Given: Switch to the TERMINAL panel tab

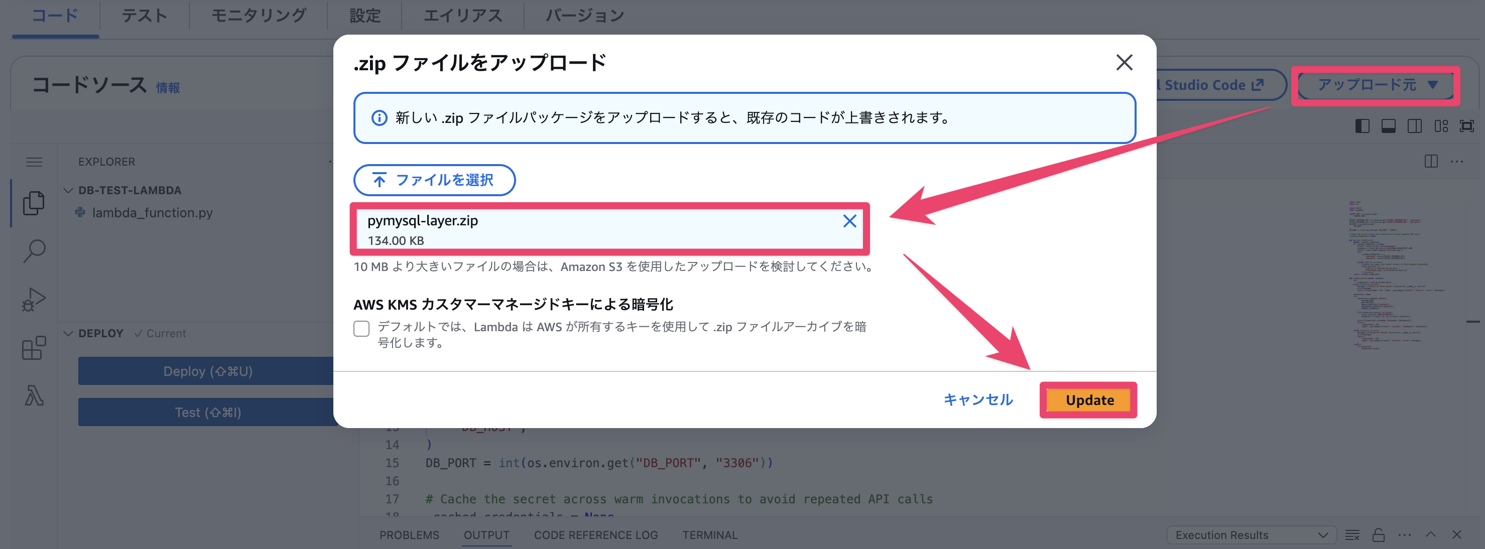Looking at the screenshot, I should (710, 535).
